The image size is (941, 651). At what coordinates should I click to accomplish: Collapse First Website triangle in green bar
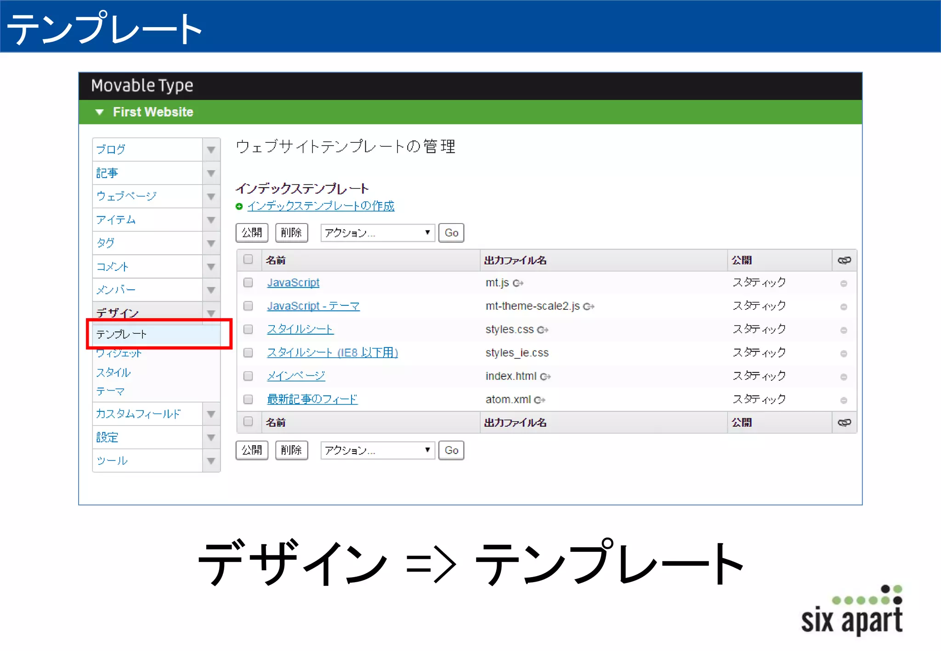coord(99,112)
